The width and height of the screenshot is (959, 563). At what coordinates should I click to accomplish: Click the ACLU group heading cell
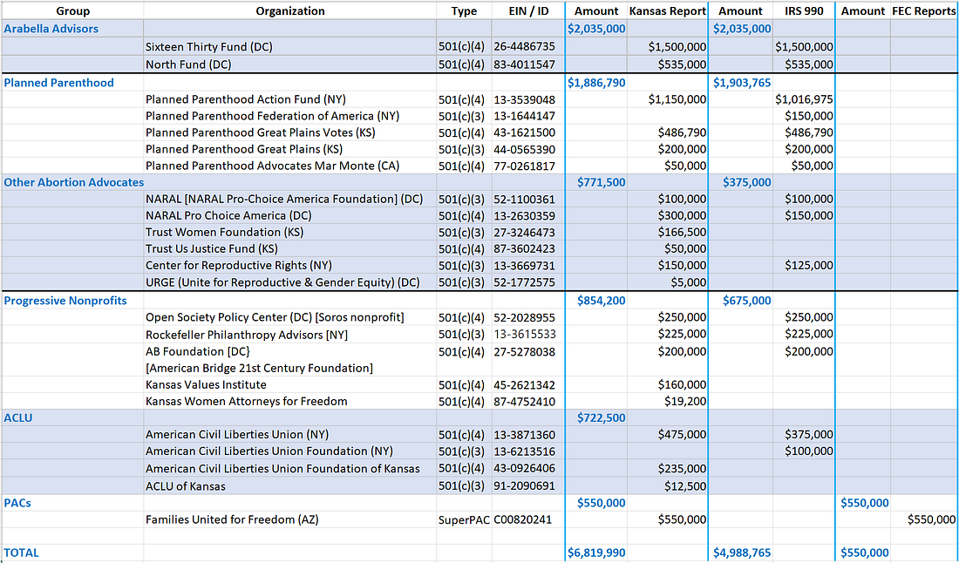coord(72,418)
